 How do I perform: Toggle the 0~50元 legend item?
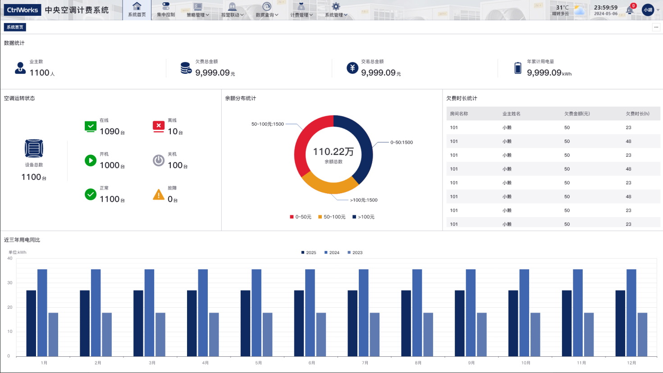pyautogui.click(x=301, y=217)
